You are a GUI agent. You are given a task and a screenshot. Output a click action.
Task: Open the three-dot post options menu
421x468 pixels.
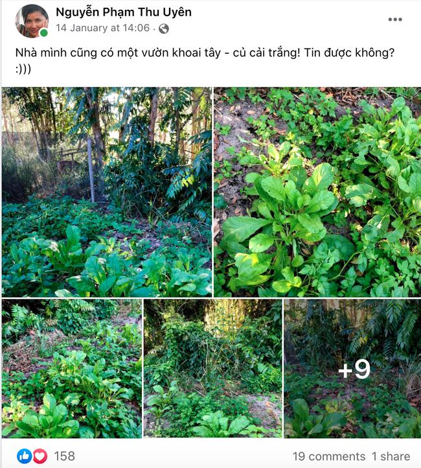395,19
